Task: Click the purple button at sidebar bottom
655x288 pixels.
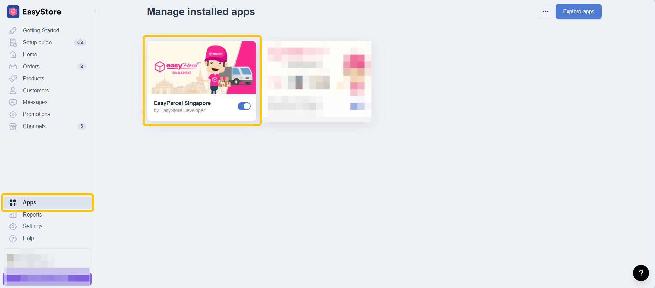Action: click(47, 278)
